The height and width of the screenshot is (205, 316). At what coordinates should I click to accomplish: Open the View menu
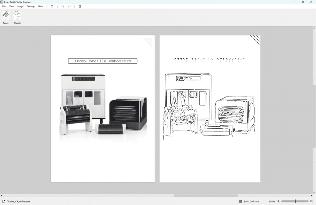[11, 6]
